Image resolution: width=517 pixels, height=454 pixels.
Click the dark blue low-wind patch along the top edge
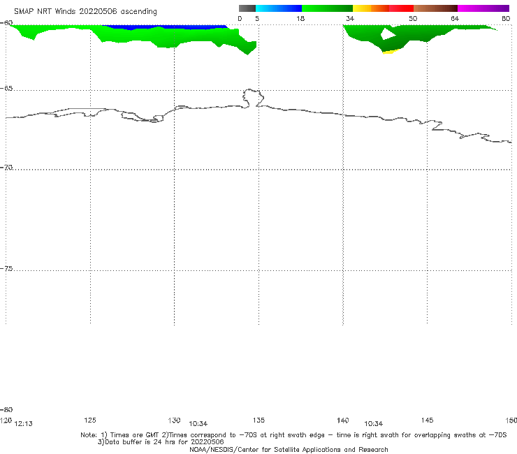click(165, 27)
